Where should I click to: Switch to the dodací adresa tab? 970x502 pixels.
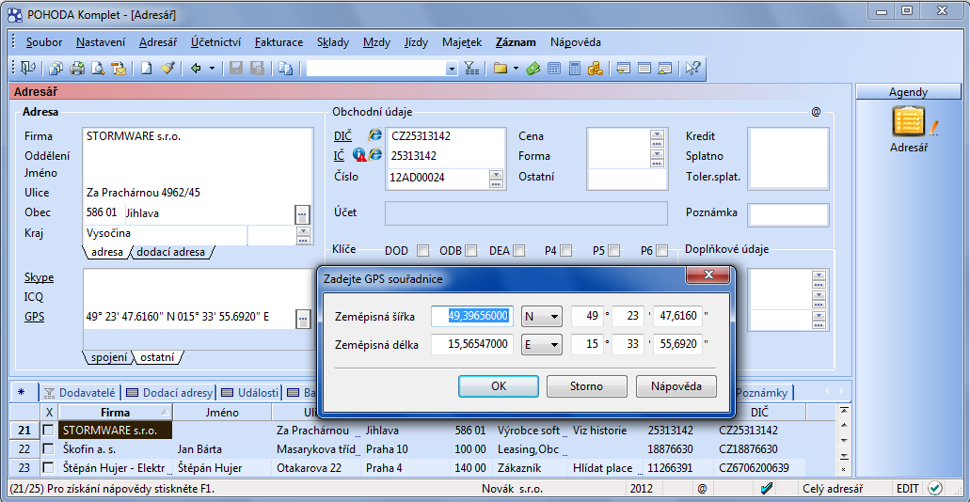point(170,252)
